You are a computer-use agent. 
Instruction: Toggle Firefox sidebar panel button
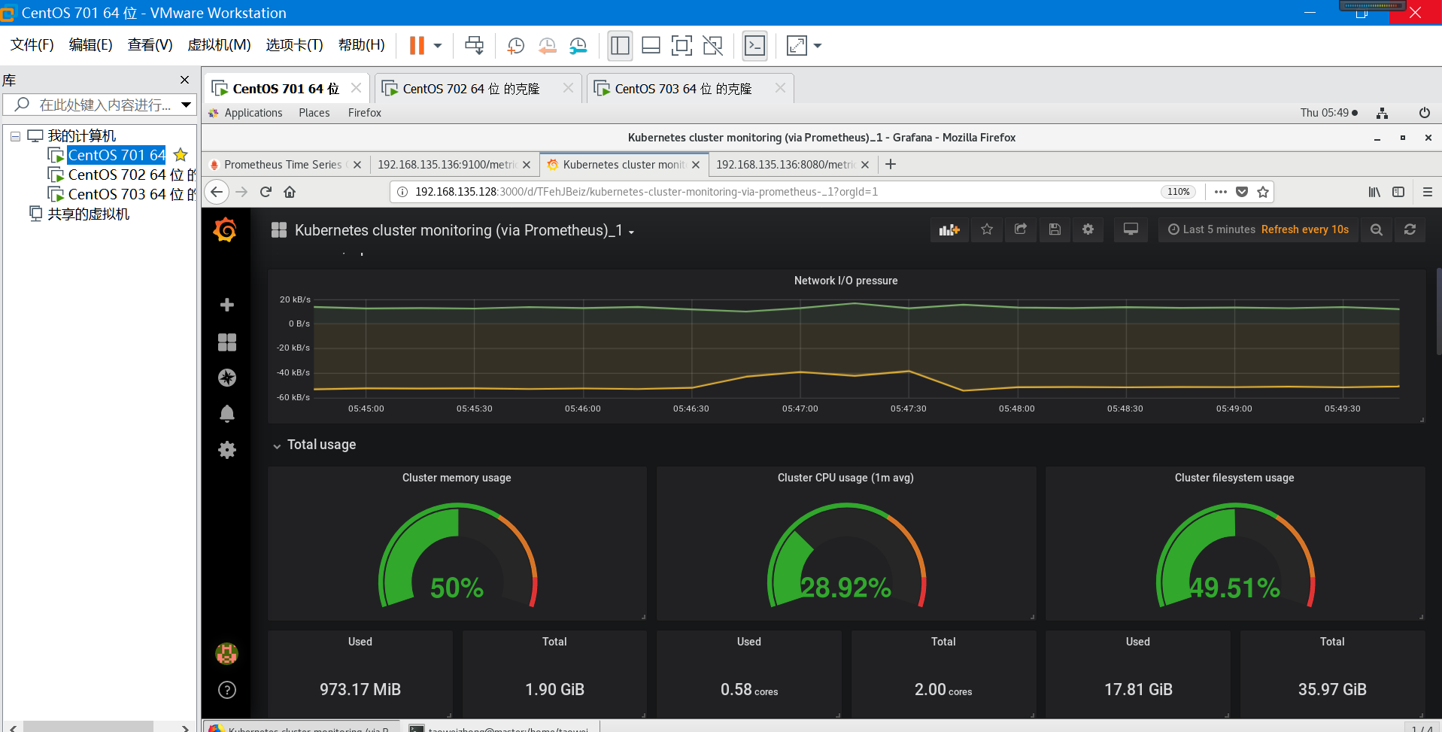[1398, 192]
